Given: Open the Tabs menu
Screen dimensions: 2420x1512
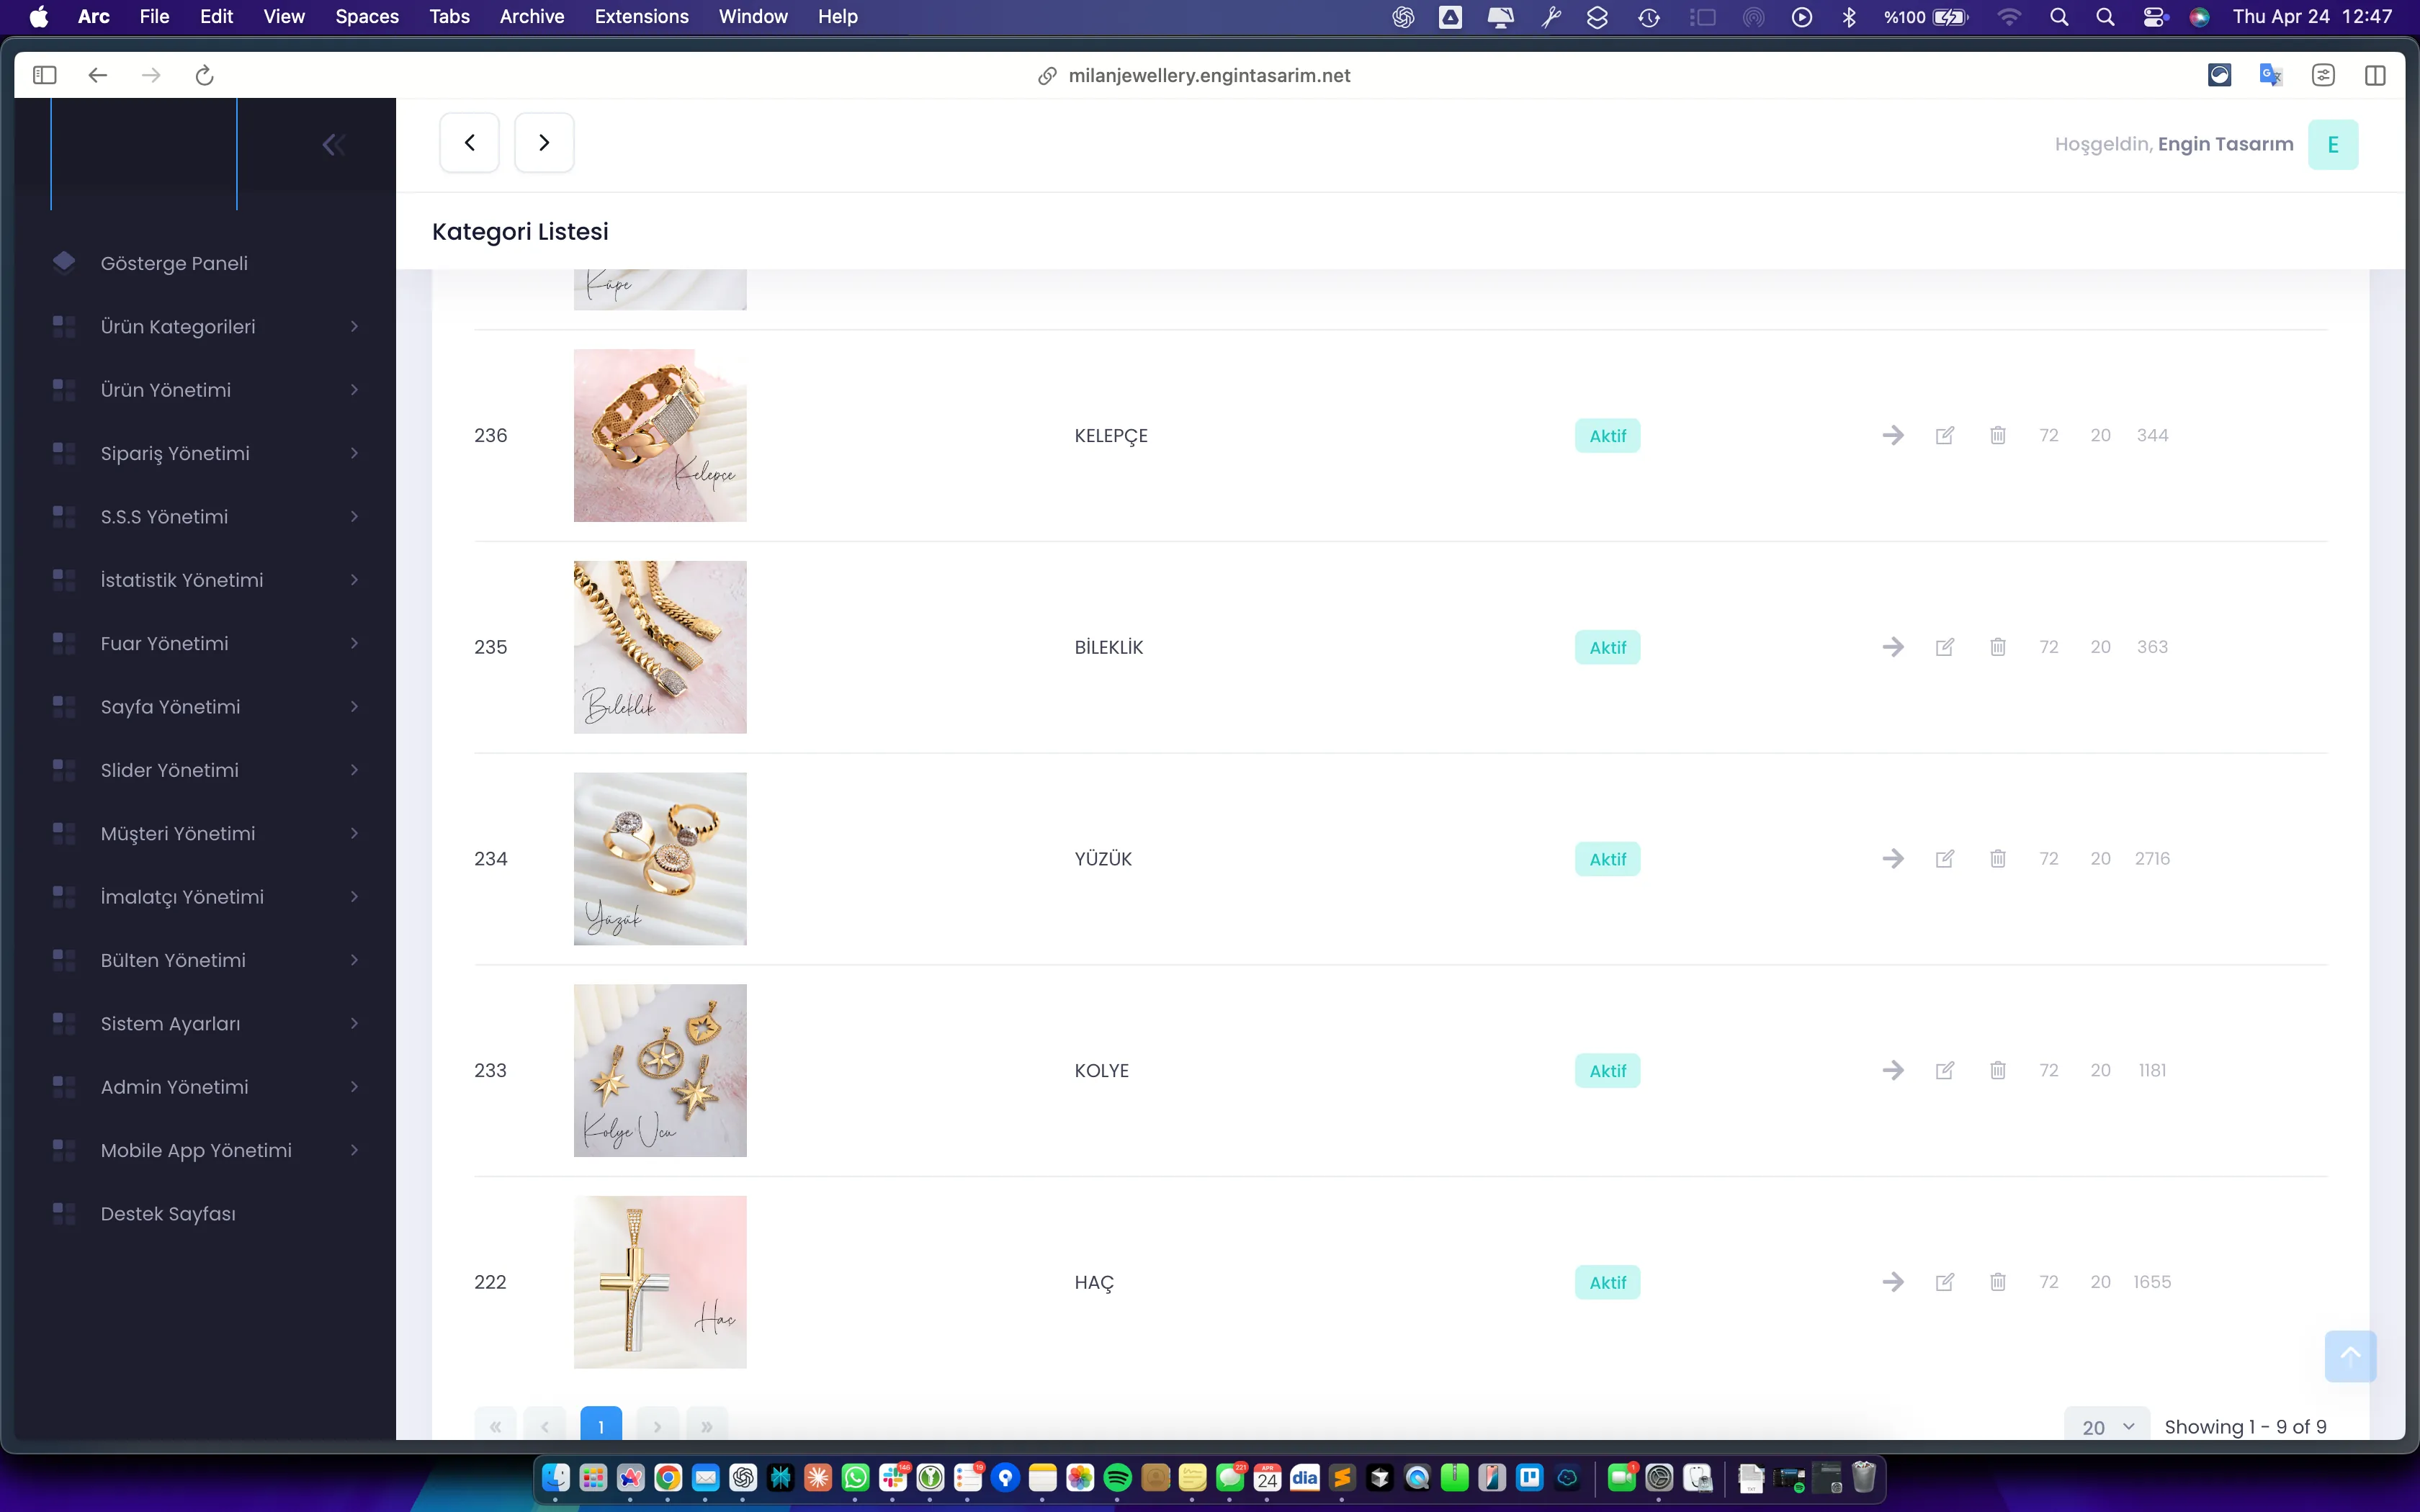Looking at the screenshot, I should [x=449, y=17].
